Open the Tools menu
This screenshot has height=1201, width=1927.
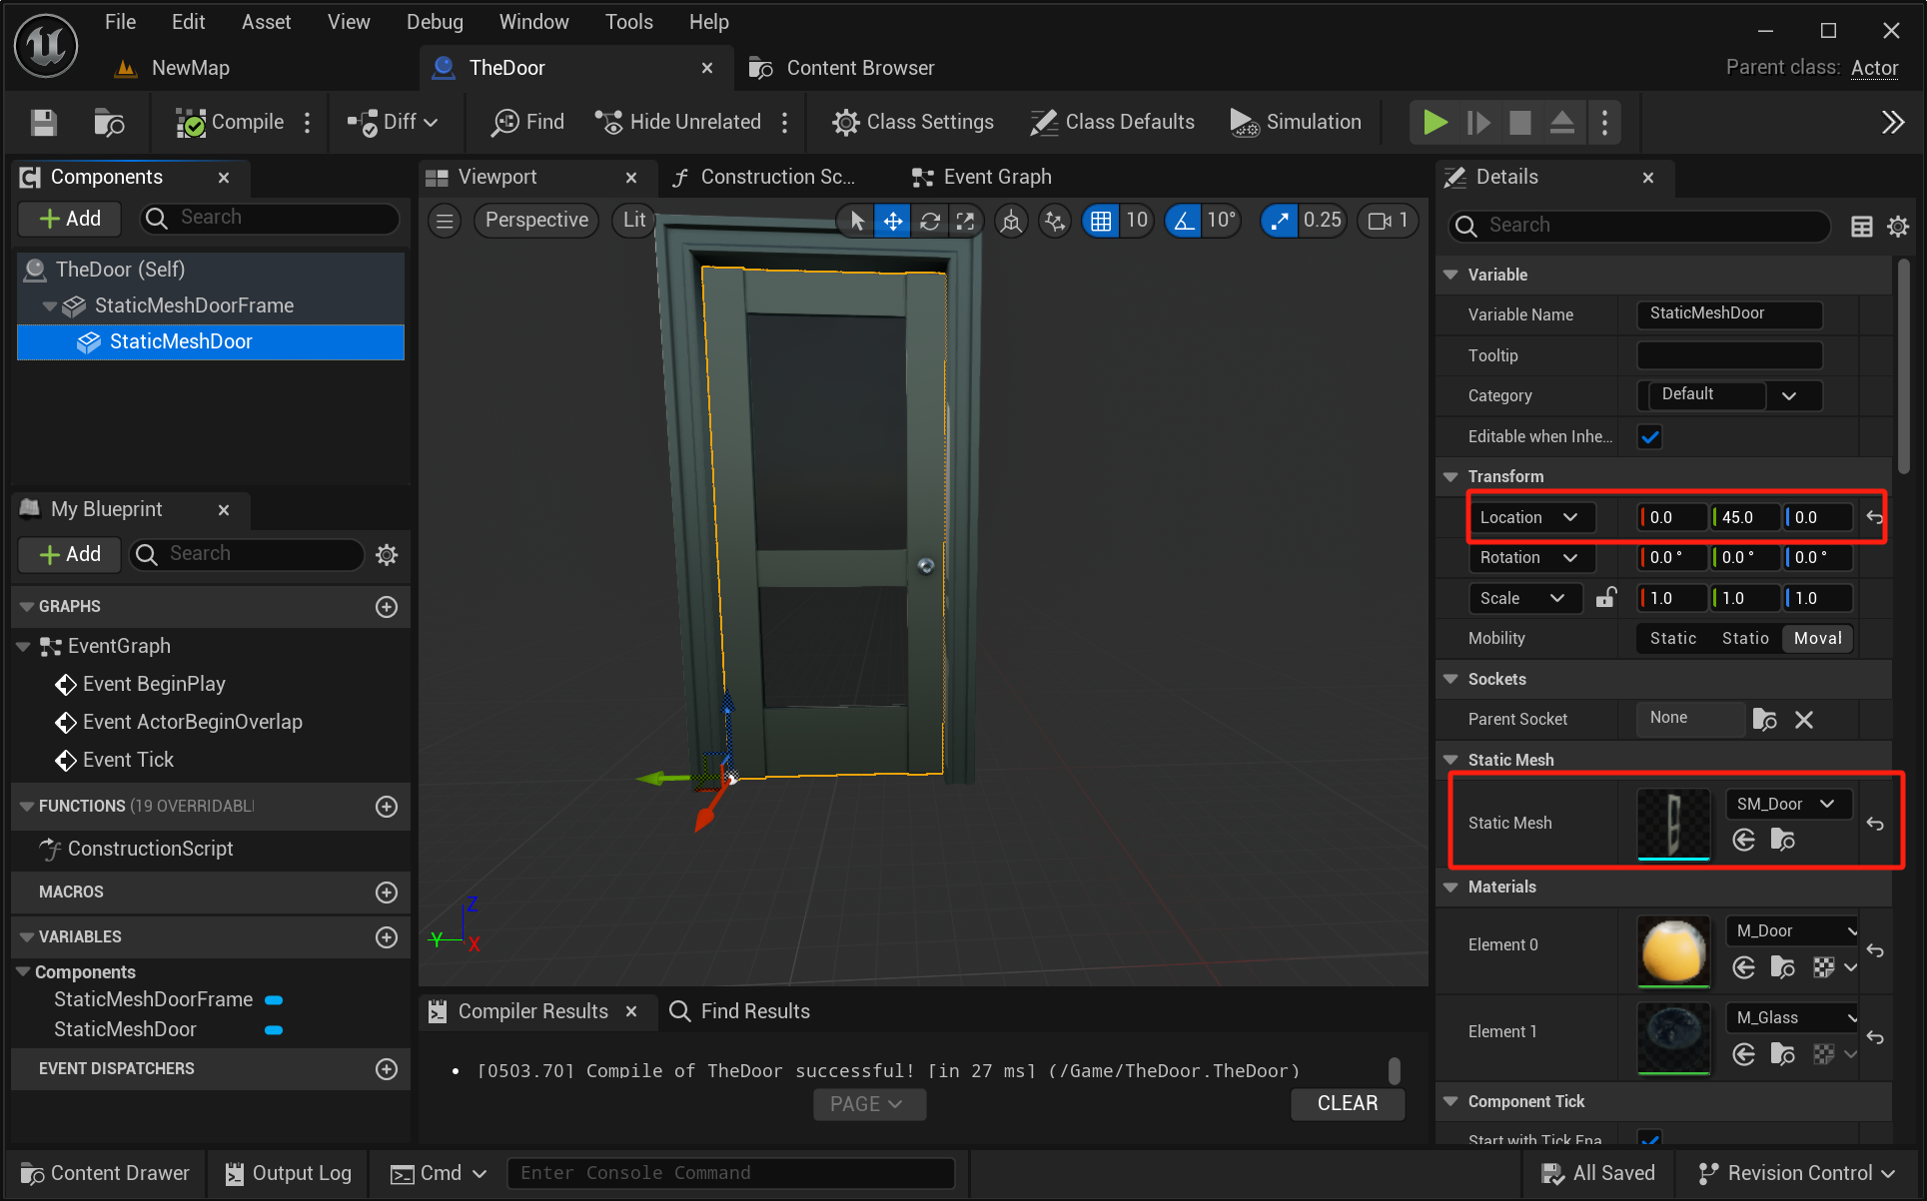629,22
